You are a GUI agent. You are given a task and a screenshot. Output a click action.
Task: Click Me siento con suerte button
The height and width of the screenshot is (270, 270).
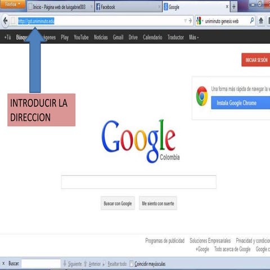158,204
